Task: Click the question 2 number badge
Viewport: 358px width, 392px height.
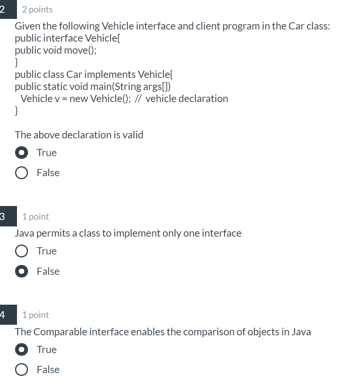Action: (x=4, y=9)
